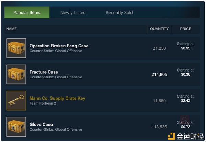Sort by the PRICE column header
Viewport: 206px width, 142px height.
coord(185,29)
